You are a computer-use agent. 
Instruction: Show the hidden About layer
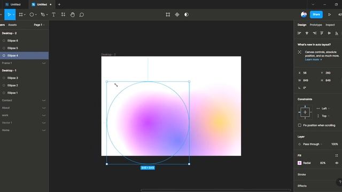44,108
